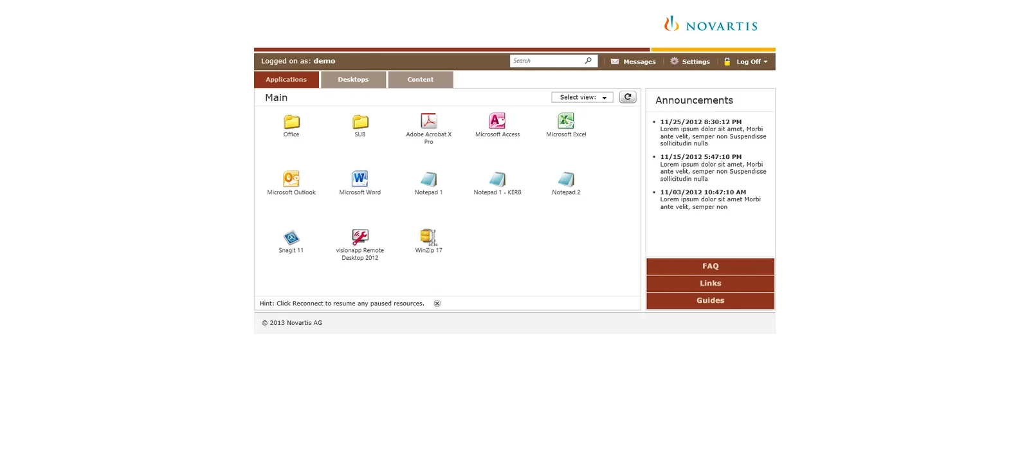Switch to the Applications tab

pos(286,80)
